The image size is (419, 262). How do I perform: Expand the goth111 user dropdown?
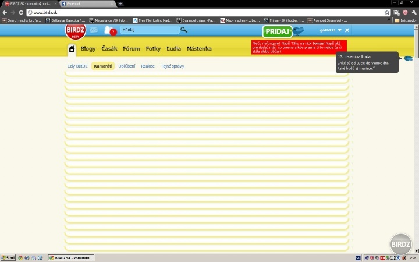click(339, 30)
